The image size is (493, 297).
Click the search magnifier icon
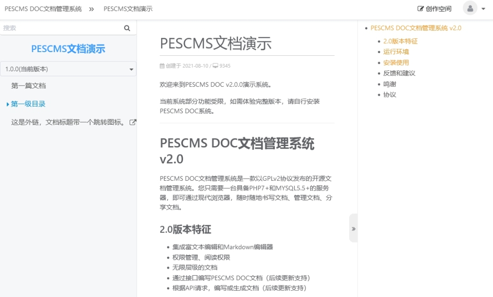coord(127,28)
